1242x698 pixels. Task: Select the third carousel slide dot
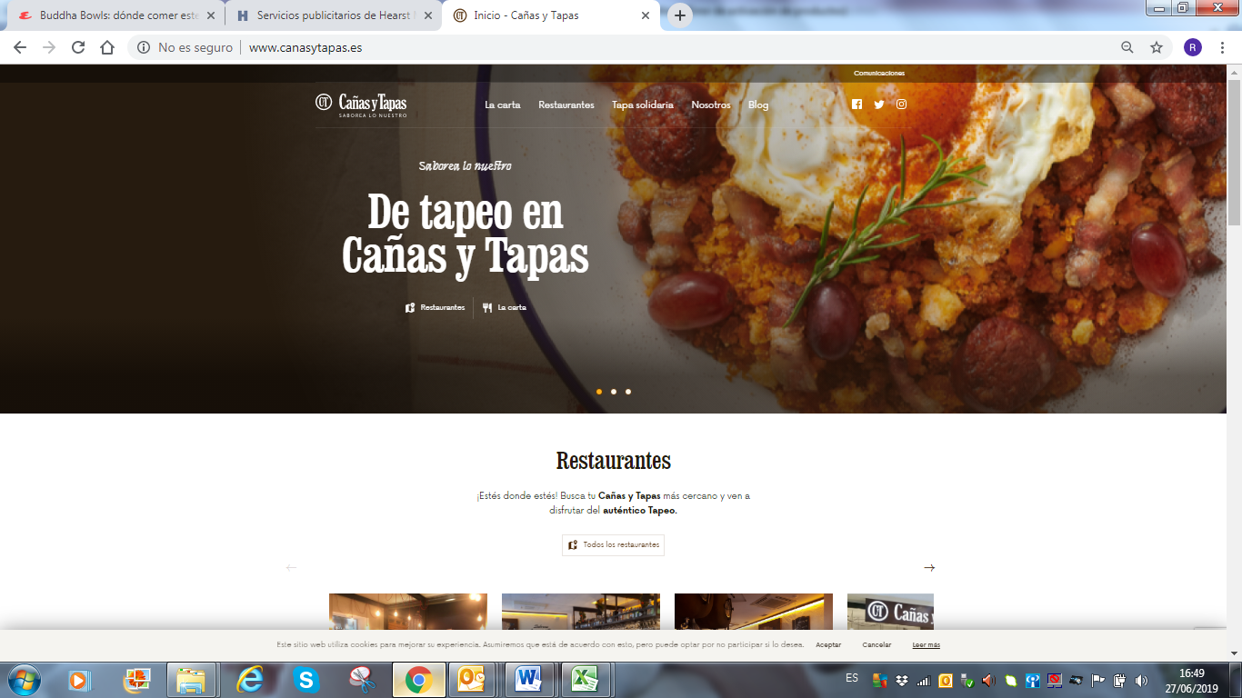[x=628, y=392]
